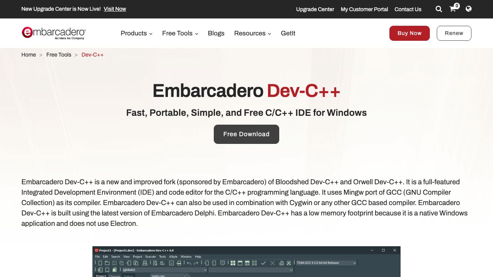Click AStyle menu in Dev-C++ screenshot
This screenshot has height=277, width=493.
pyautogui.click(x=173, y=257)
